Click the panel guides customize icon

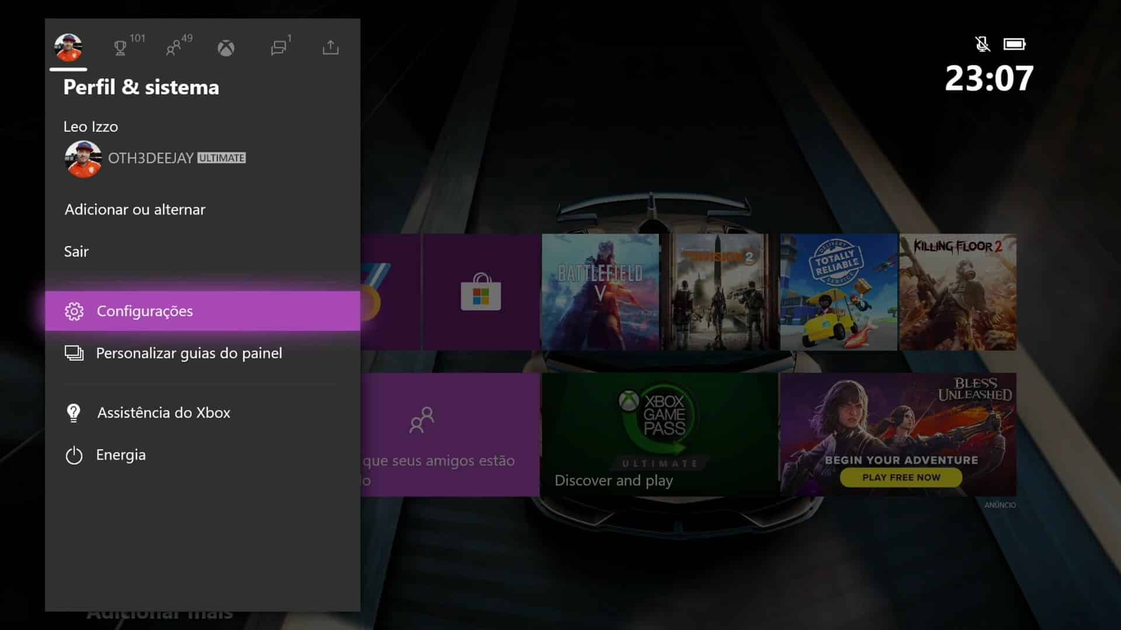[74, 353]
